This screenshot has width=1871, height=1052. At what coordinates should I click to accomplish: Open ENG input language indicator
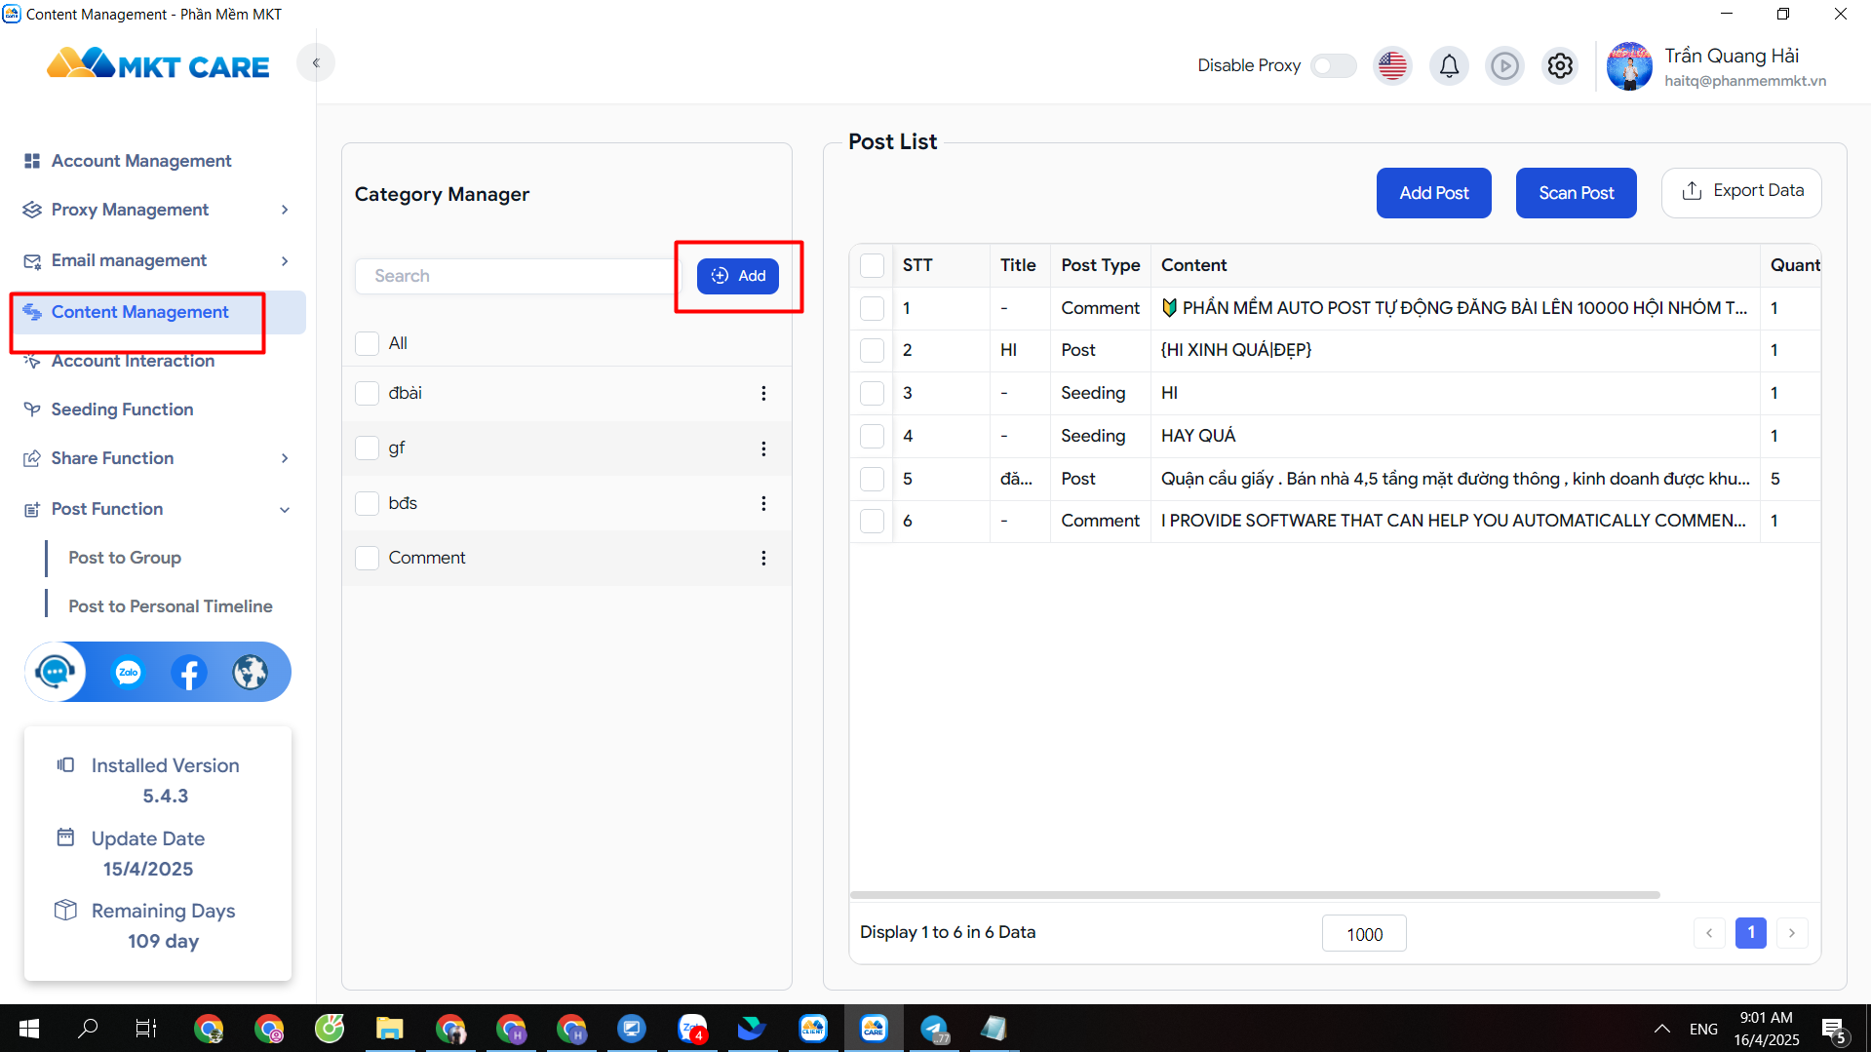[x=1703, y=1029]
